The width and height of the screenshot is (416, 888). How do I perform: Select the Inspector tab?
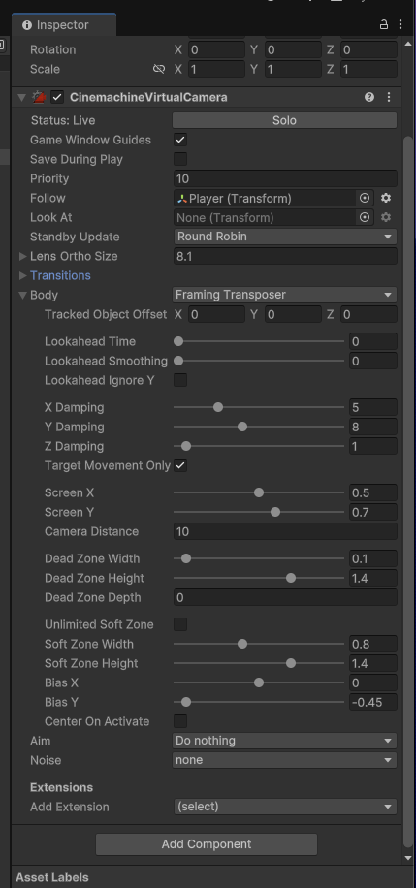click(x=63, y=25)
